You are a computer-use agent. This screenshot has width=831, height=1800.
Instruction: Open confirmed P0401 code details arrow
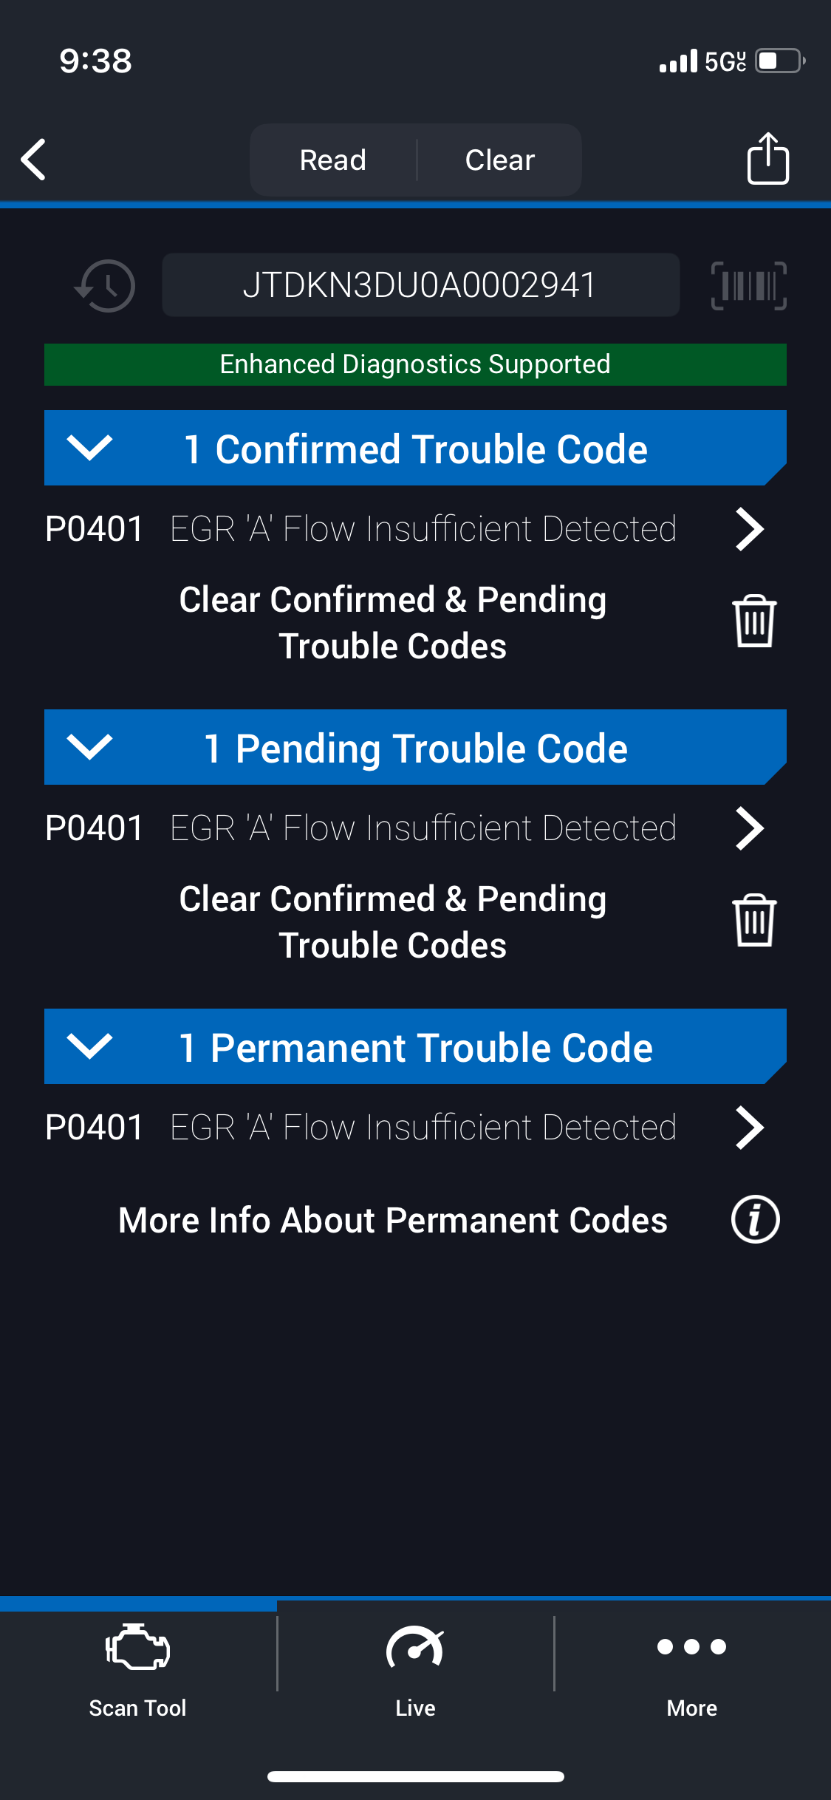(749, 529)
